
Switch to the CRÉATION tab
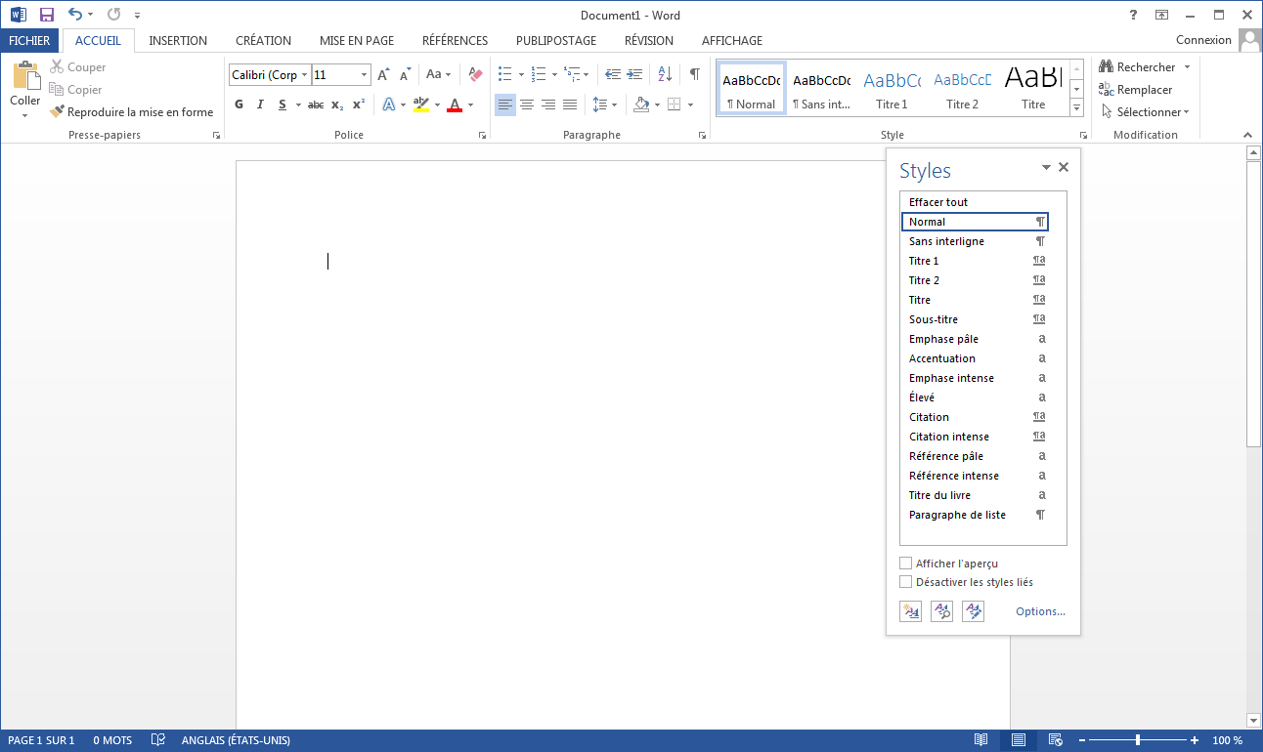click(264, 41)
